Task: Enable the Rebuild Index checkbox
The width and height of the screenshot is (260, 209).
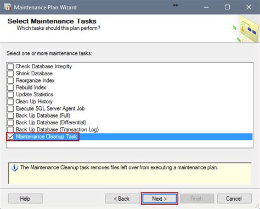Action: click(10, 87)
